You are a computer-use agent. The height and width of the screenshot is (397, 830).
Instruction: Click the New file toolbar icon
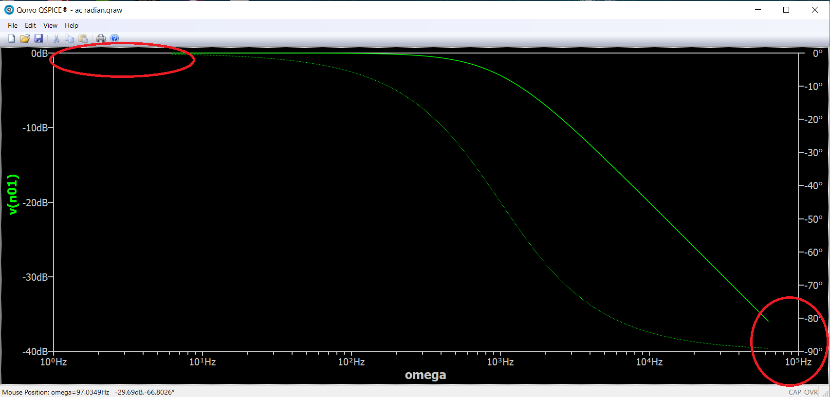click(x=12, y=38)
